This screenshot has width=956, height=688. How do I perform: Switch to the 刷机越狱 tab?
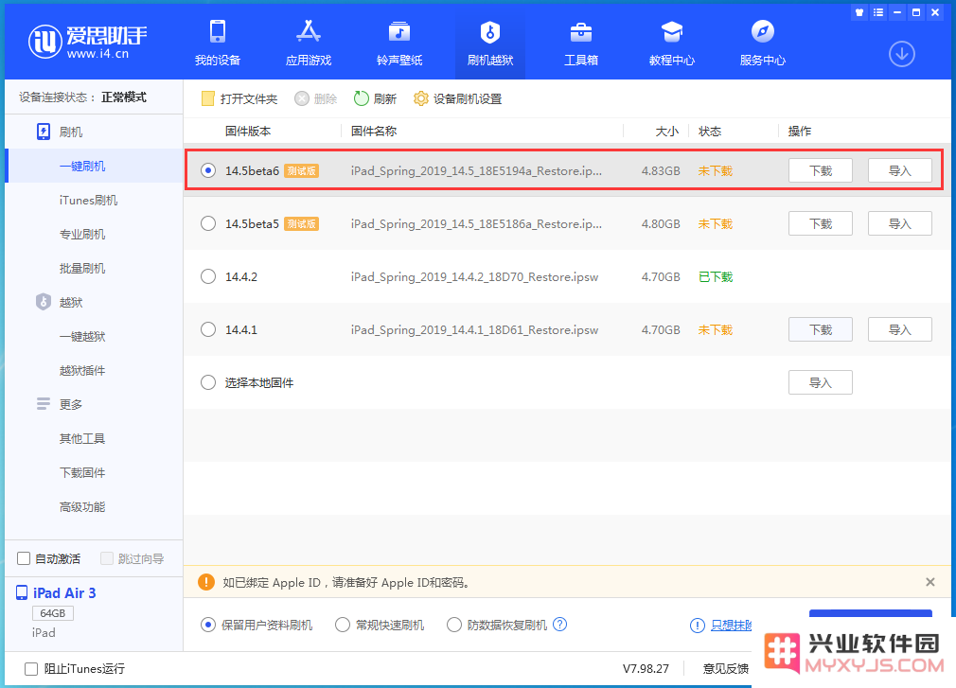coord(490,43)
